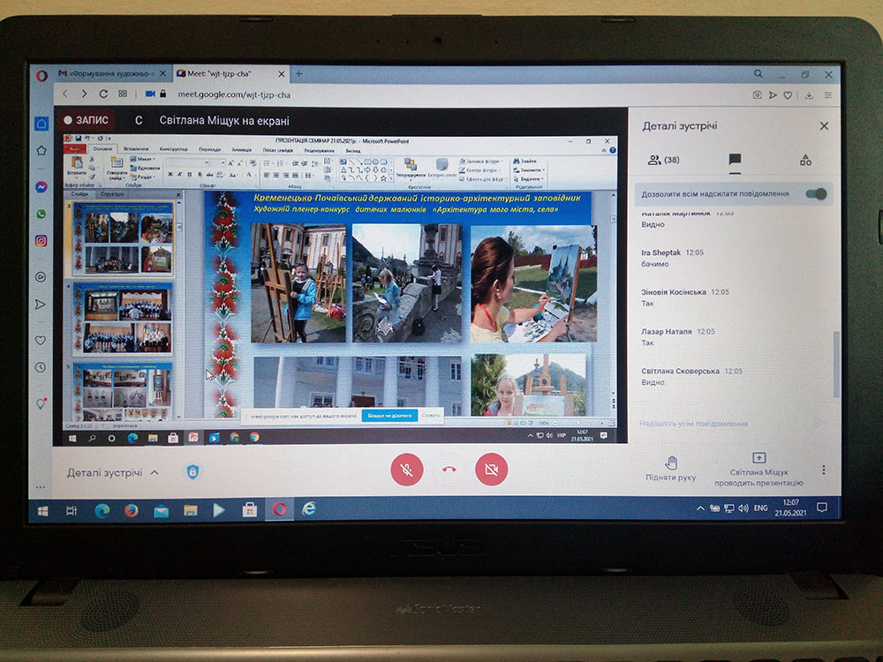Open My Flow arrow icon in sidebar
883x662 pixels.
41,305
